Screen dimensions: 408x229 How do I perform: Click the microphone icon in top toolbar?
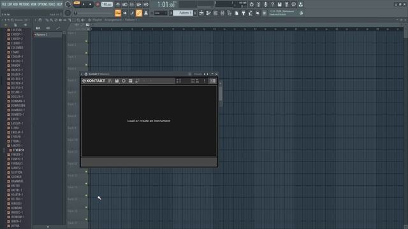265,4
